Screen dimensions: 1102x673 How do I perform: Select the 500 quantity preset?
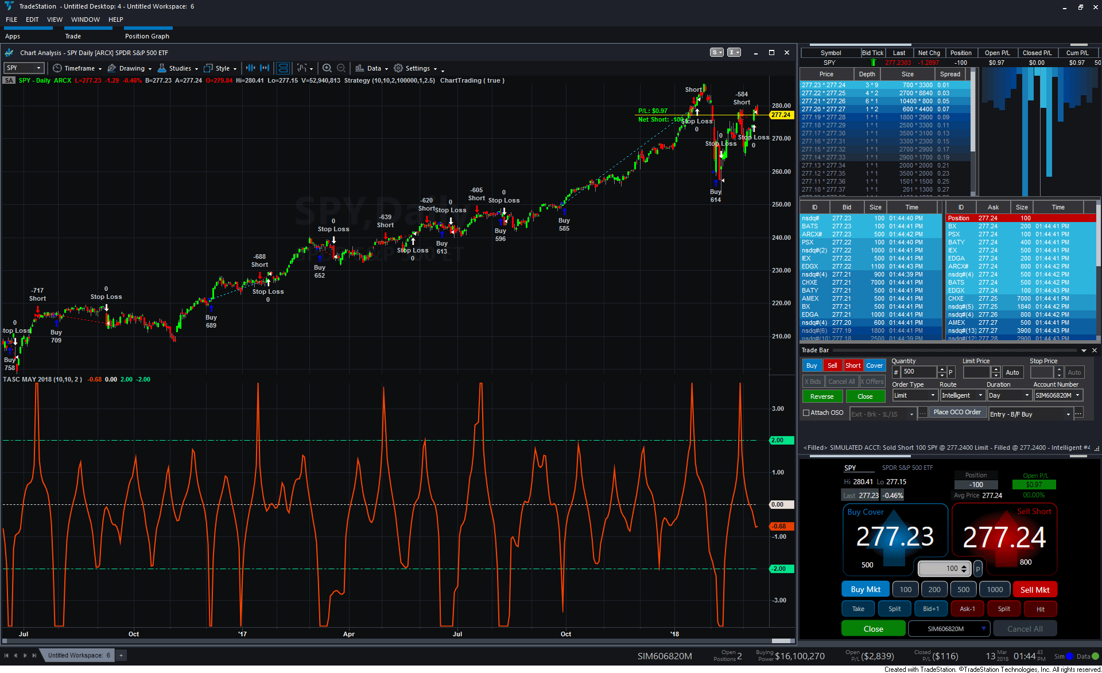coord(964,589)
